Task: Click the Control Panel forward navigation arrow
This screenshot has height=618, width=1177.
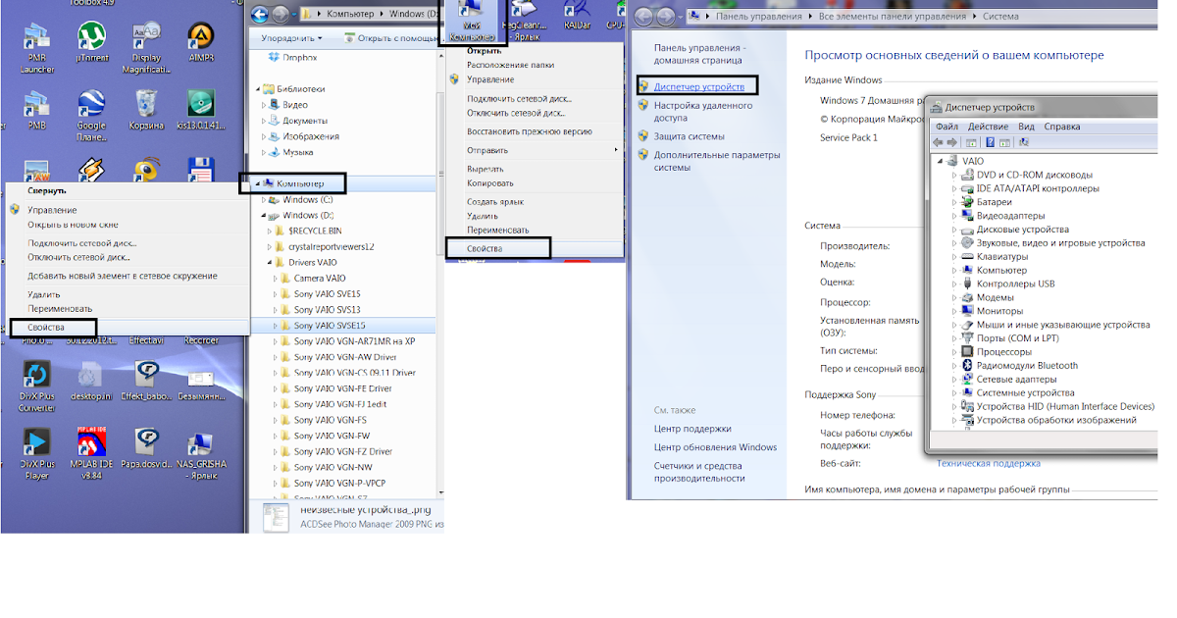Action: tap(668, 16)
